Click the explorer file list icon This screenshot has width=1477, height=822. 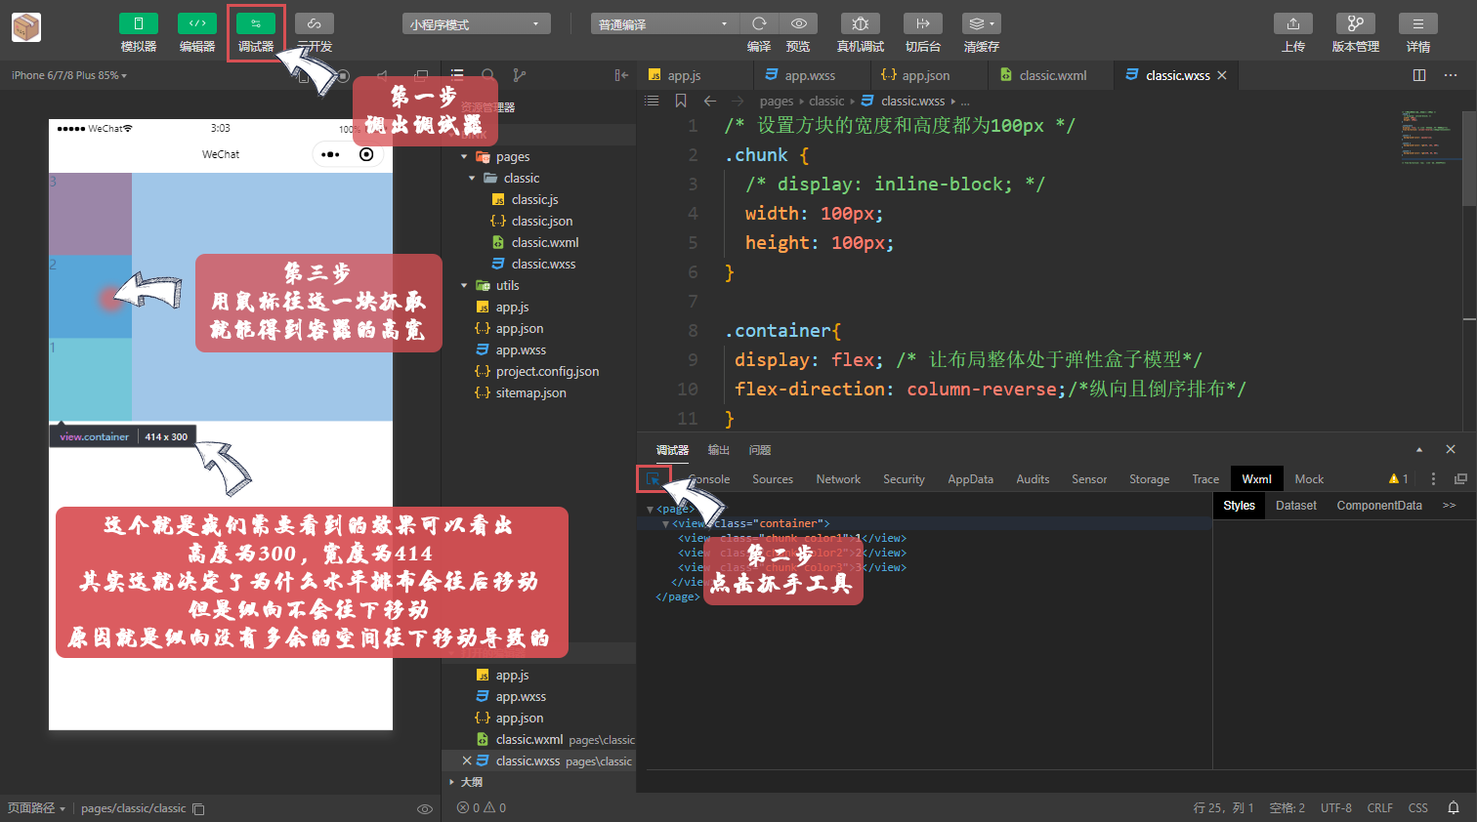pyautogui.click(x=457, y=74)
